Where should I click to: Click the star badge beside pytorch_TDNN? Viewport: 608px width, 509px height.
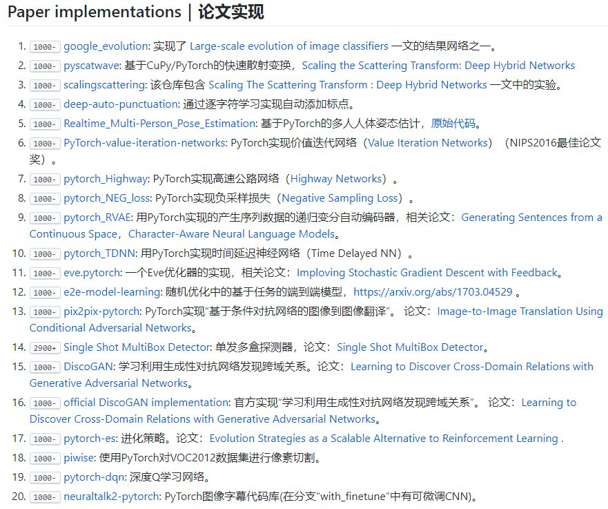45,254
